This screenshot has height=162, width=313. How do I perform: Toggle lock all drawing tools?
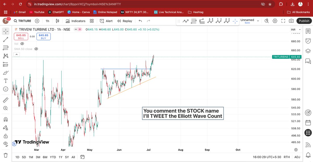(x=5, y=136)
